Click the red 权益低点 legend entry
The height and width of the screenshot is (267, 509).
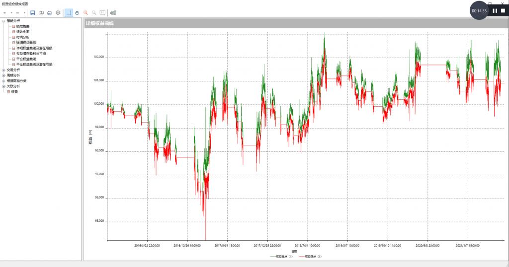[x=310, y=257]
